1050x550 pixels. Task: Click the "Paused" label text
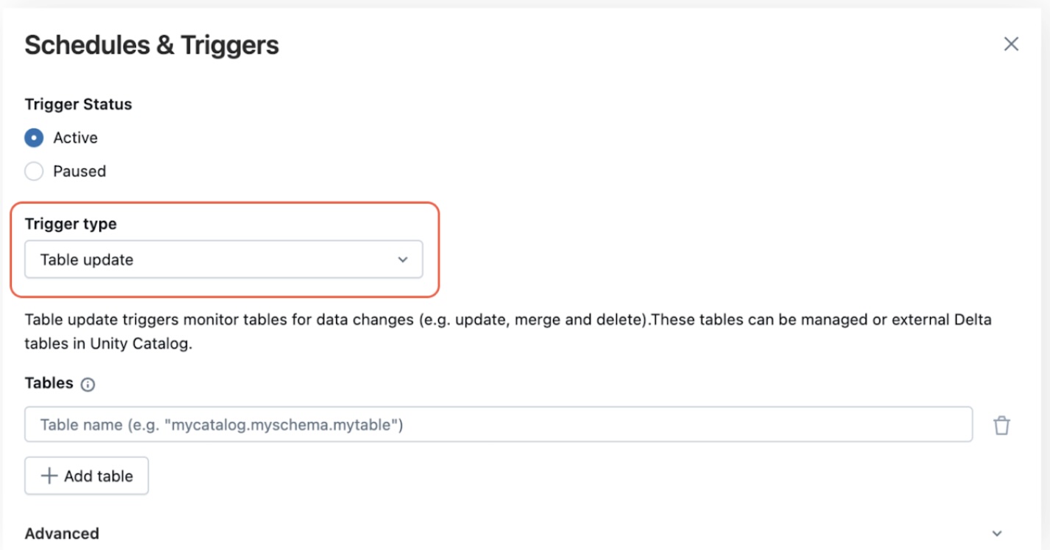click(79, 171)
